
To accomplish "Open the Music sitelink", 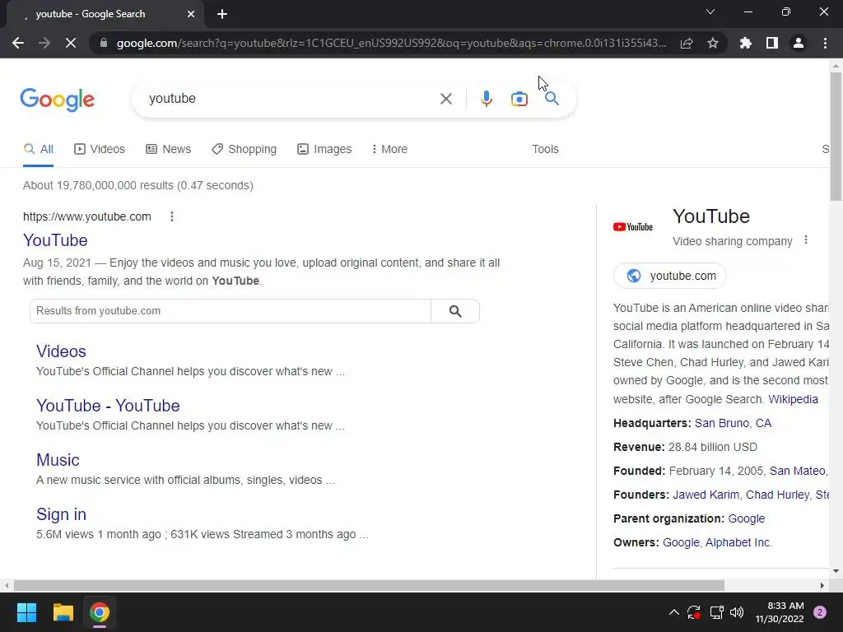I will click(x=58, y=460).
